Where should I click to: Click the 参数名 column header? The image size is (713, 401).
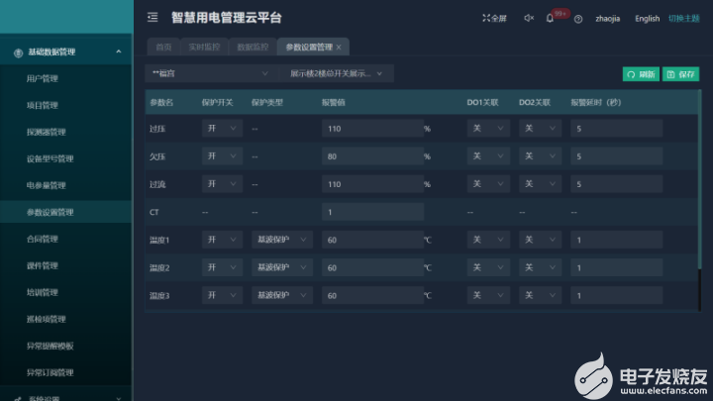[161, 103]
